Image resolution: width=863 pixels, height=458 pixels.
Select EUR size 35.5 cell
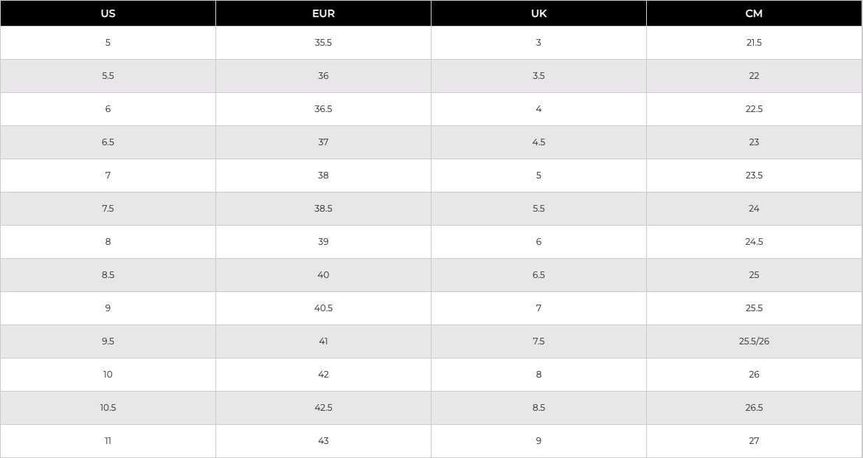pos(323,43)
